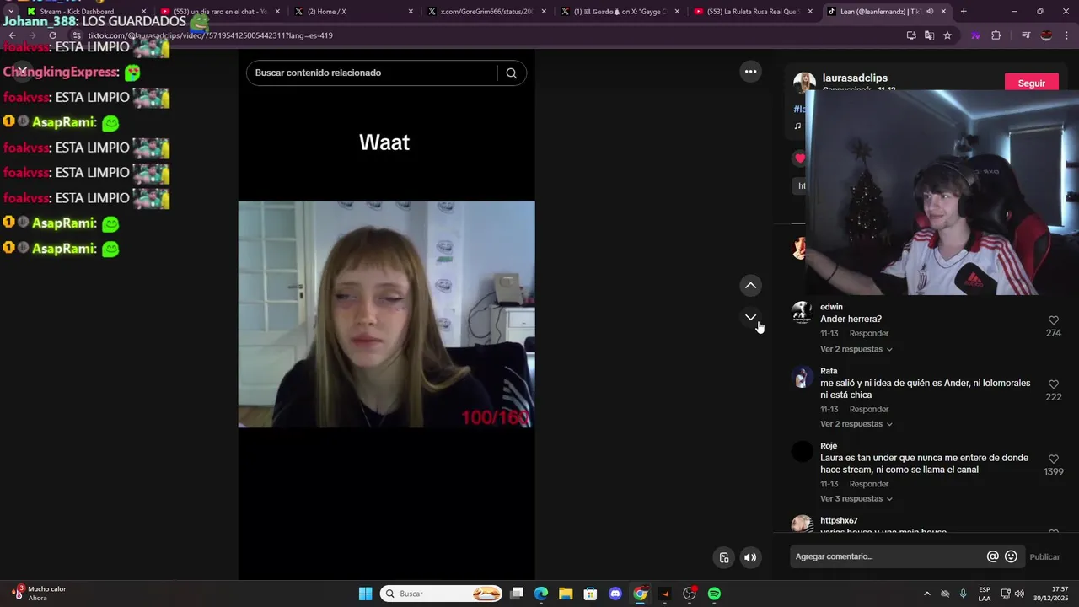Viewport: 1079px width, 607px height.
Task: Click the 'Waat' caption text on video
Action: tap(384, 142)
